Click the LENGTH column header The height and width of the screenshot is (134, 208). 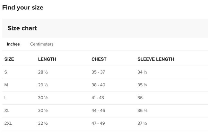pyautogui.click(x=47, y=59)
